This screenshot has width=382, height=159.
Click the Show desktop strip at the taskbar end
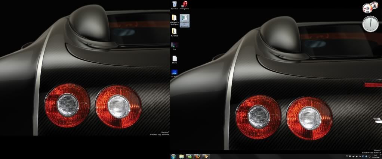pyautogui.click(x=381, y=156)
